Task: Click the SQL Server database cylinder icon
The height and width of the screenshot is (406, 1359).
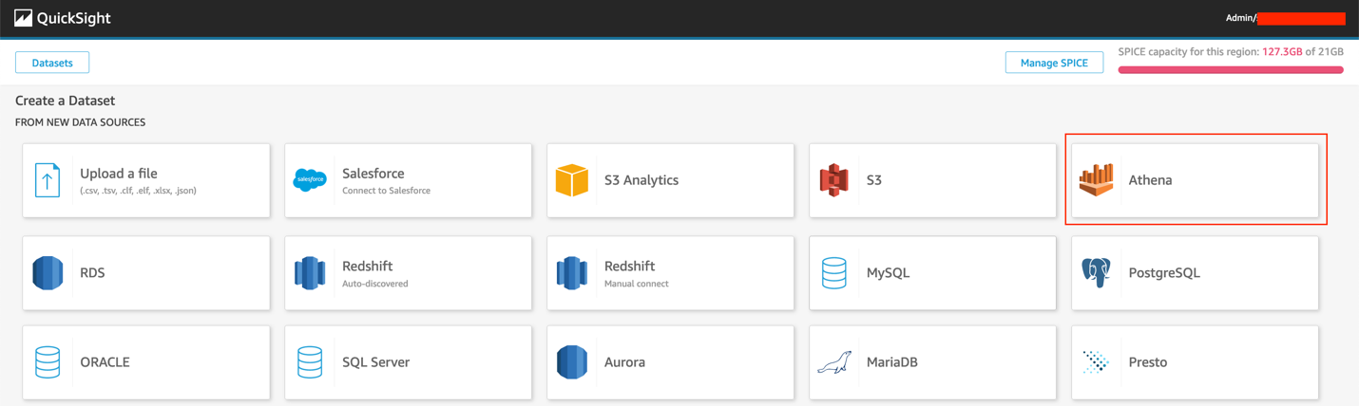Action: (310, 362)
